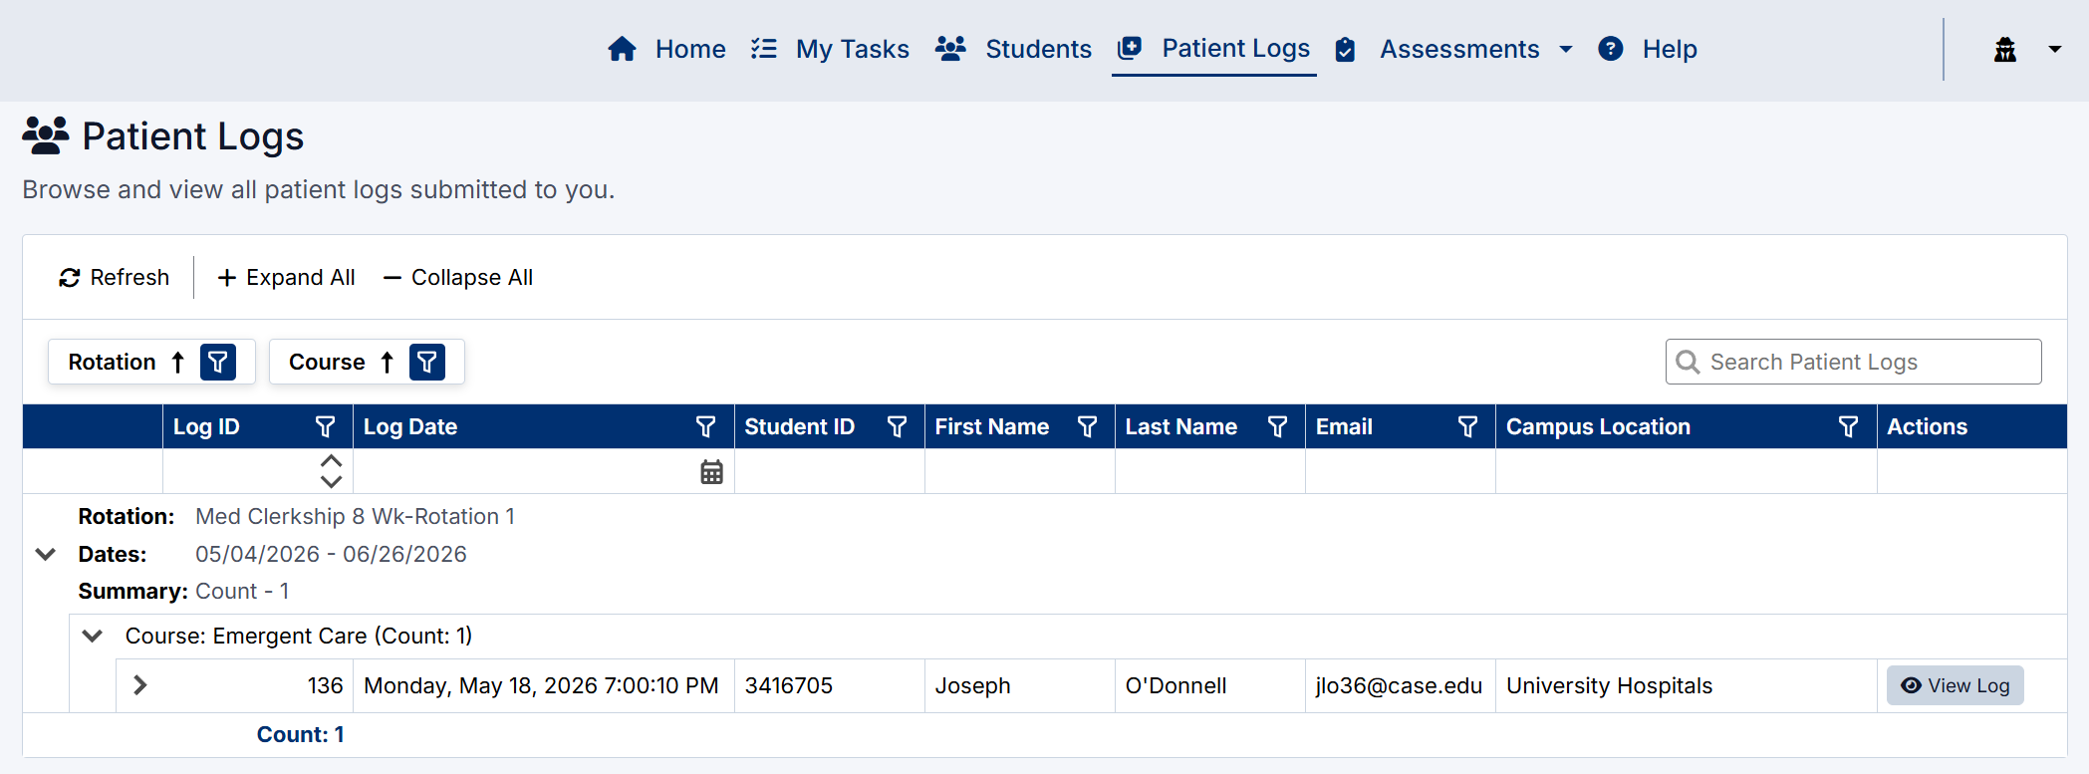Click the user profile avatar icon
The width and height of the screenshot is (2089, 774).
pyautogui.click(x=2005, y=49)
